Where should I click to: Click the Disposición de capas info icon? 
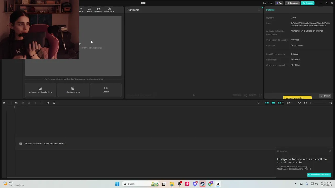coord(287,40)
